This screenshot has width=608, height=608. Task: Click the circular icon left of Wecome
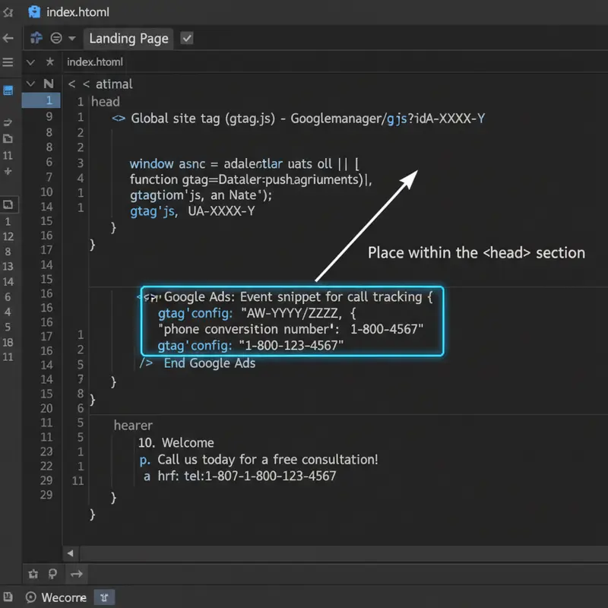click(x=30, y=597)
